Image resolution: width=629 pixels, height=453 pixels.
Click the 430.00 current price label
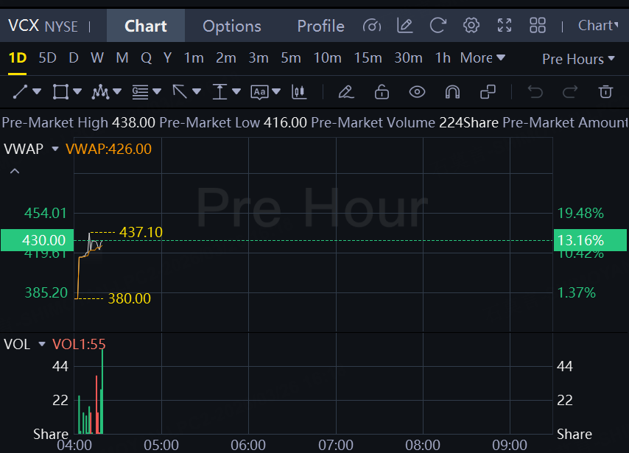[37, 240]
